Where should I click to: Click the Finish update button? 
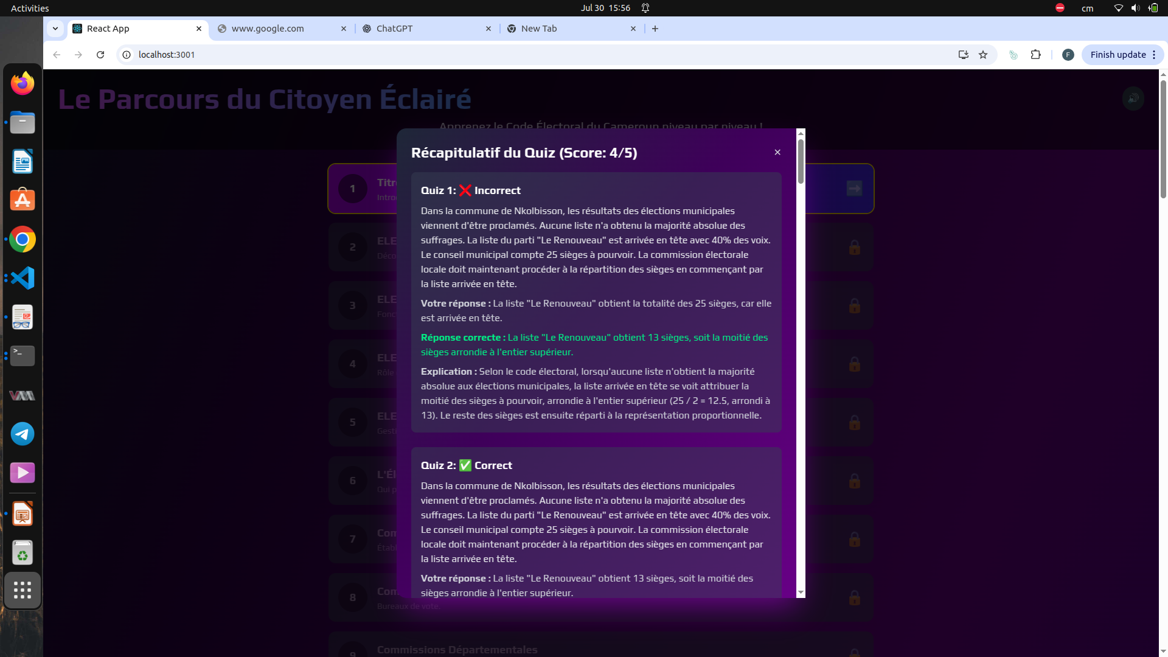coord(1118,55)
